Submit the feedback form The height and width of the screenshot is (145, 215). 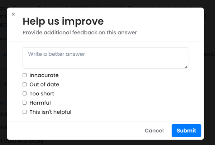(186, 131)
